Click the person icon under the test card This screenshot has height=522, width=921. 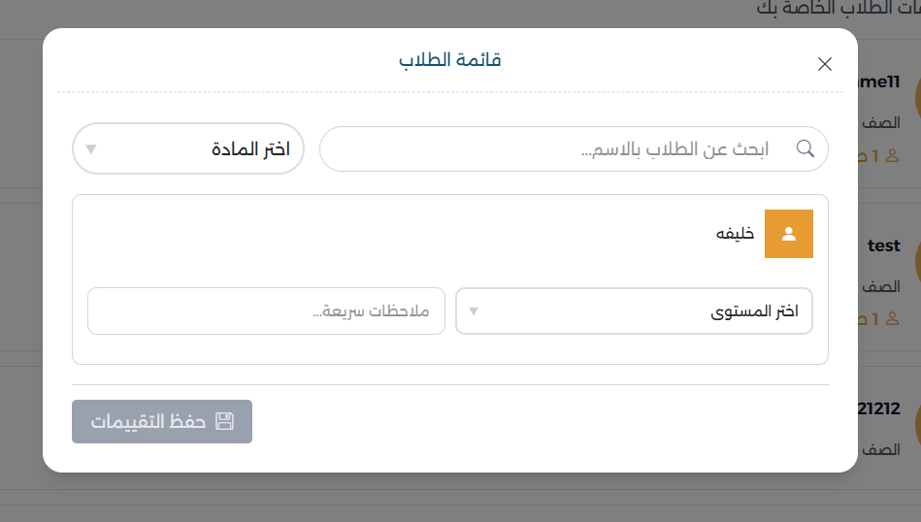pyautogui.click(x=894, y=318)
